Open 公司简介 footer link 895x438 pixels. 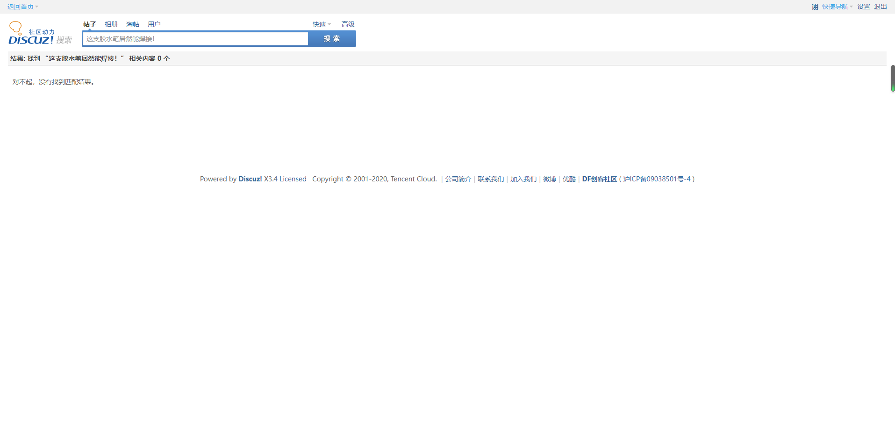point(458,179)
